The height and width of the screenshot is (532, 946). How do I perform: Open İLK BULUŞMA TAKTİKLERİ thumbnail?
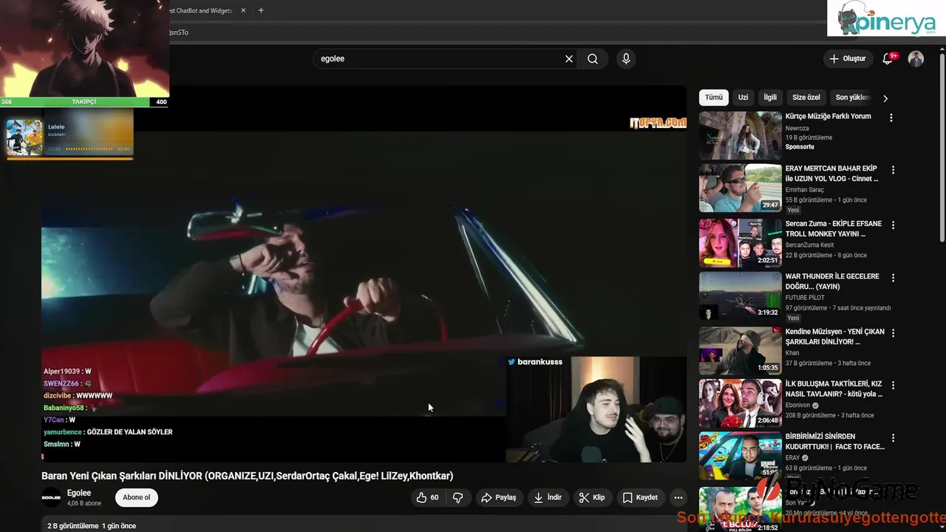click(740, 403)
